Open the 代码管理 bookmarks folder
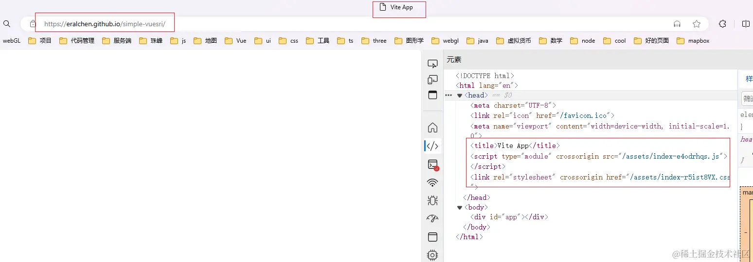753x262 pixels. [77, 41]
